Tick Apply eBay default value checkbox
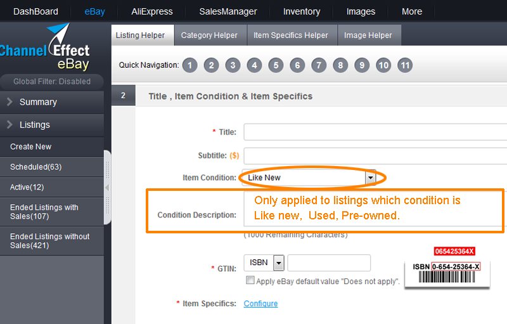507x324 pixels. [250, 280]
